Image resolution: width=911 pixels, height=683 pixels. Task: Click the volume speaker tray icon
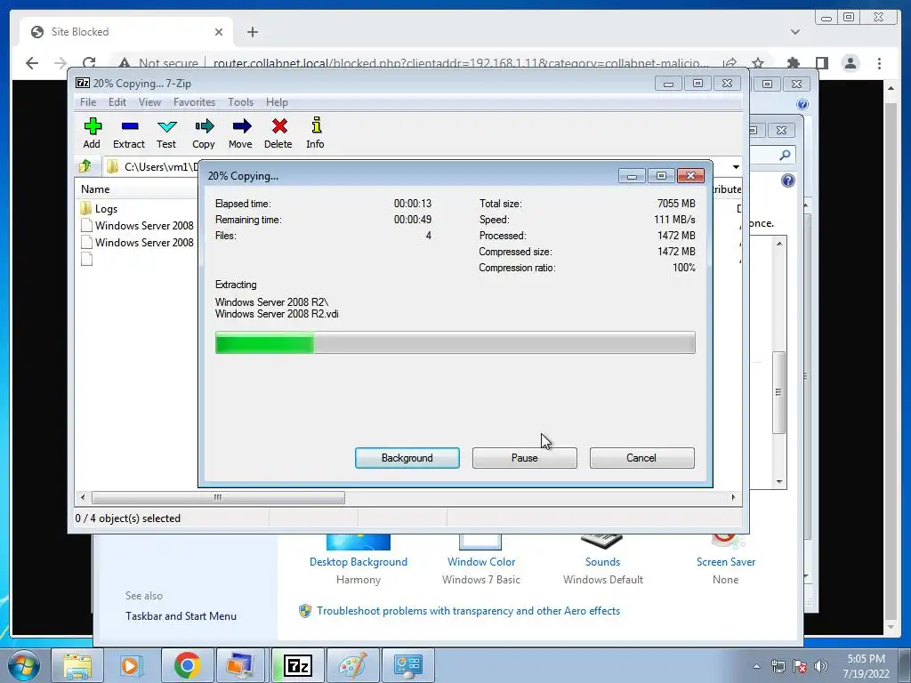[x=821, y=666]
